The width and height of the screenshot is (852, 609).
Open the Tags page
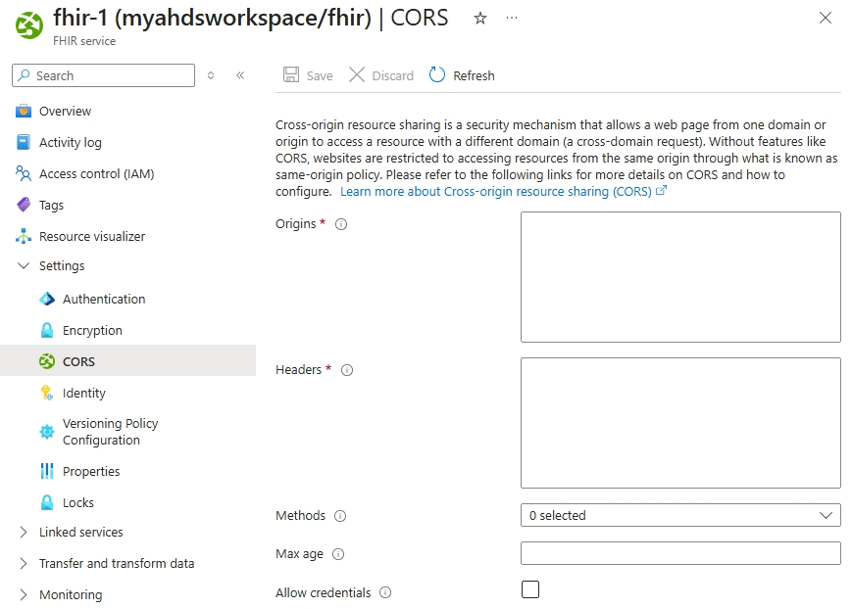click(x=51, y=206)
